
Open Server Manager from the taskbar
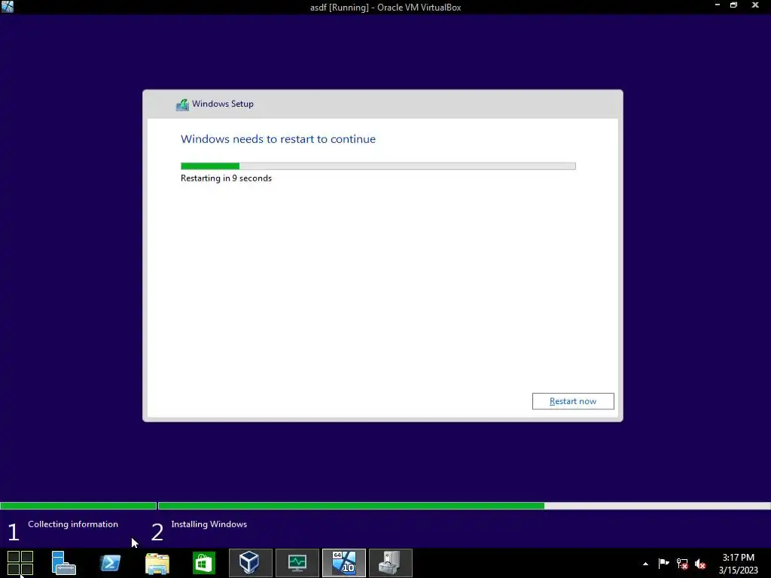pyautogui.click(x=63, y=563)
